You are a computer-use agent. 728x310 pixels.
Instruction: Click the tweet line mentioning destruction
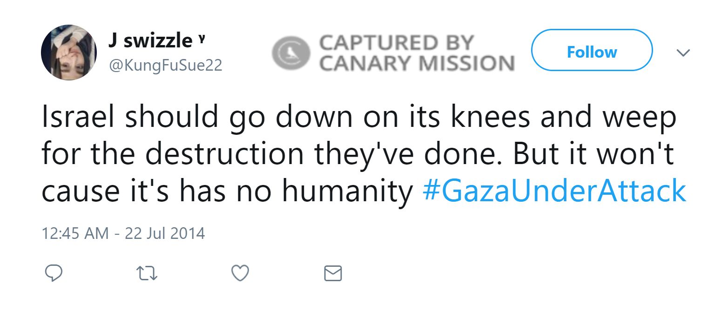[358, 153]
